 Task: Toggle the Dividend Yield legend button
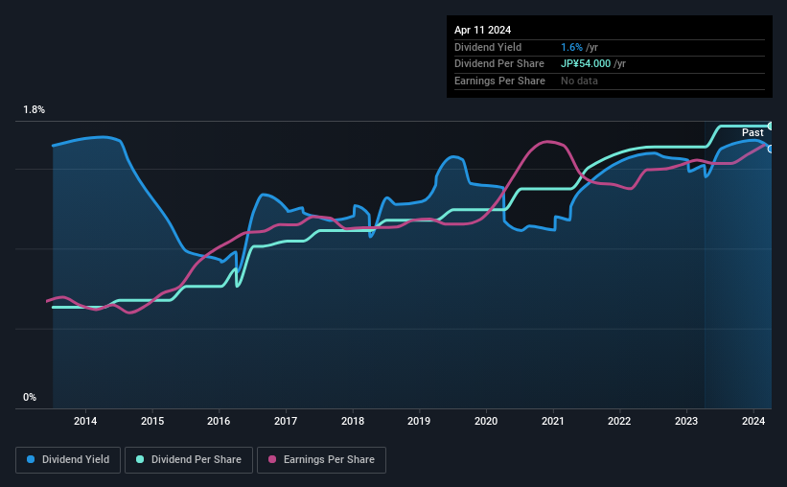[68, 460]
